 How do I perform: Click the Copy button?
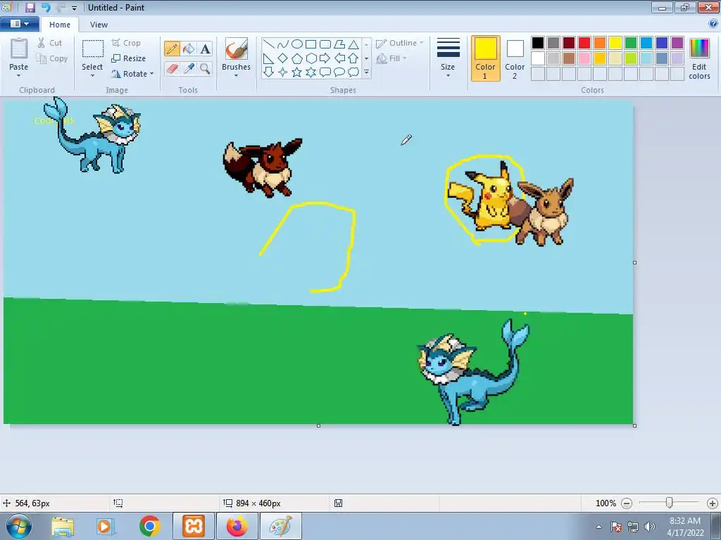(x=52, y=58)
